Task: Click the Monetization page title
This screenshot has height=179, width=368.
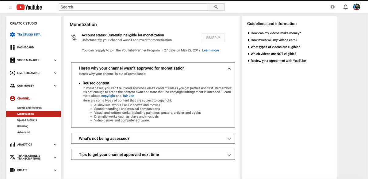Action: [x=83, y=25]
